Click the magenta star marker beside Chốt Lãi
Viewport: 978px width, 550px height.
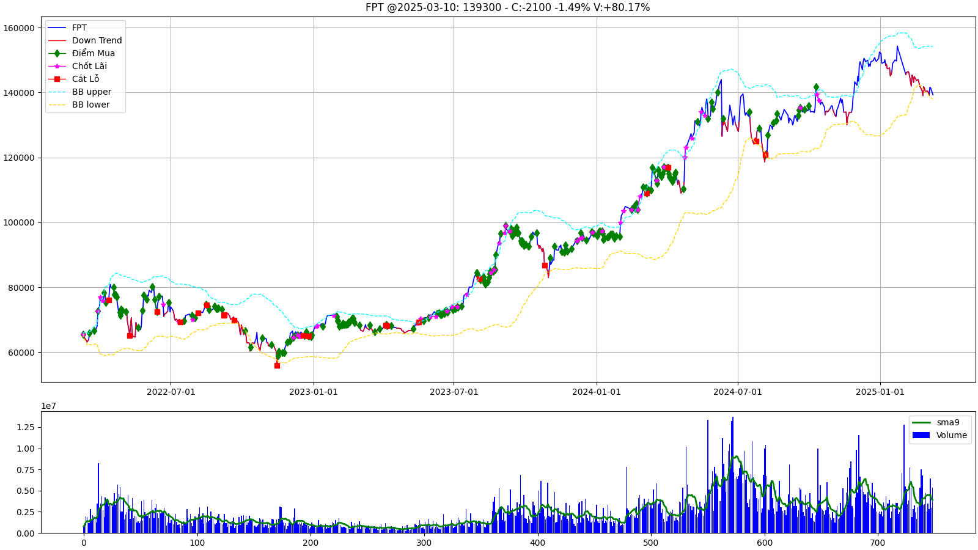[x=57, y=66]
